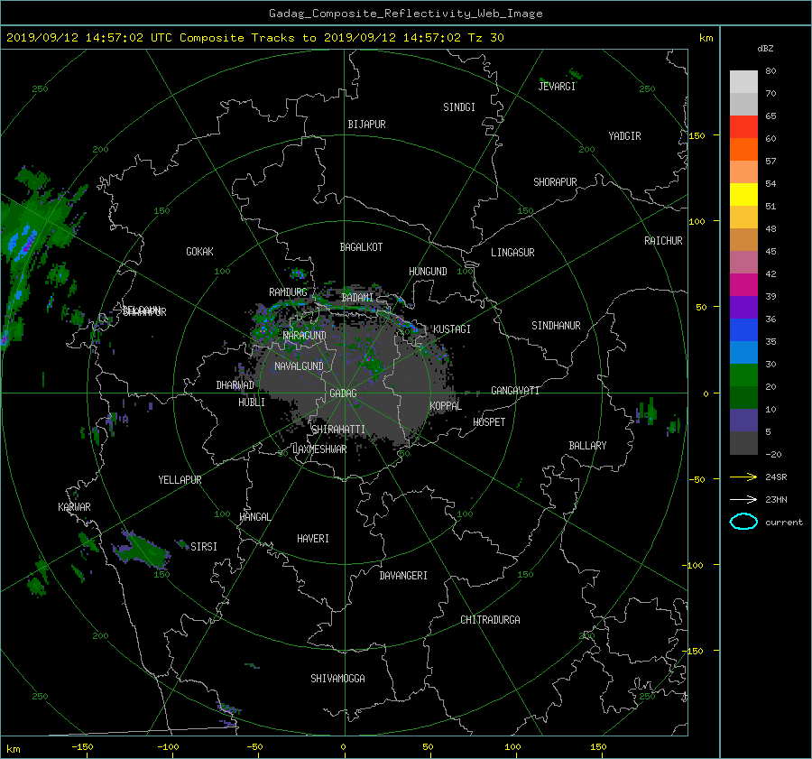This screenshot has height=759, width=812.
Task: Pick the dark orange 60 dBZ swatch
Action: pos(743,149)
